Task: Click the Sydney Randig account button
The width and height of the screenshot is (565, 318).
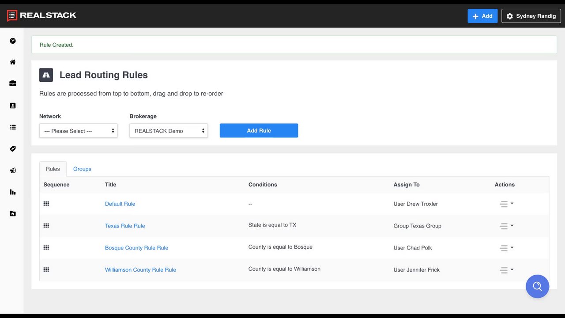Action: point(531,16)
